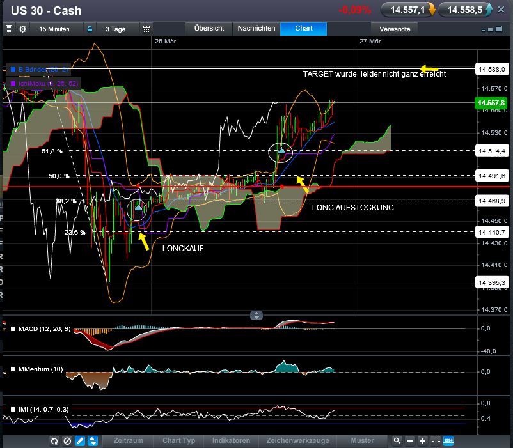Click the 50,0 % Fibonacci label
This screenshot has height=448, width=513.
pos(59,176)
